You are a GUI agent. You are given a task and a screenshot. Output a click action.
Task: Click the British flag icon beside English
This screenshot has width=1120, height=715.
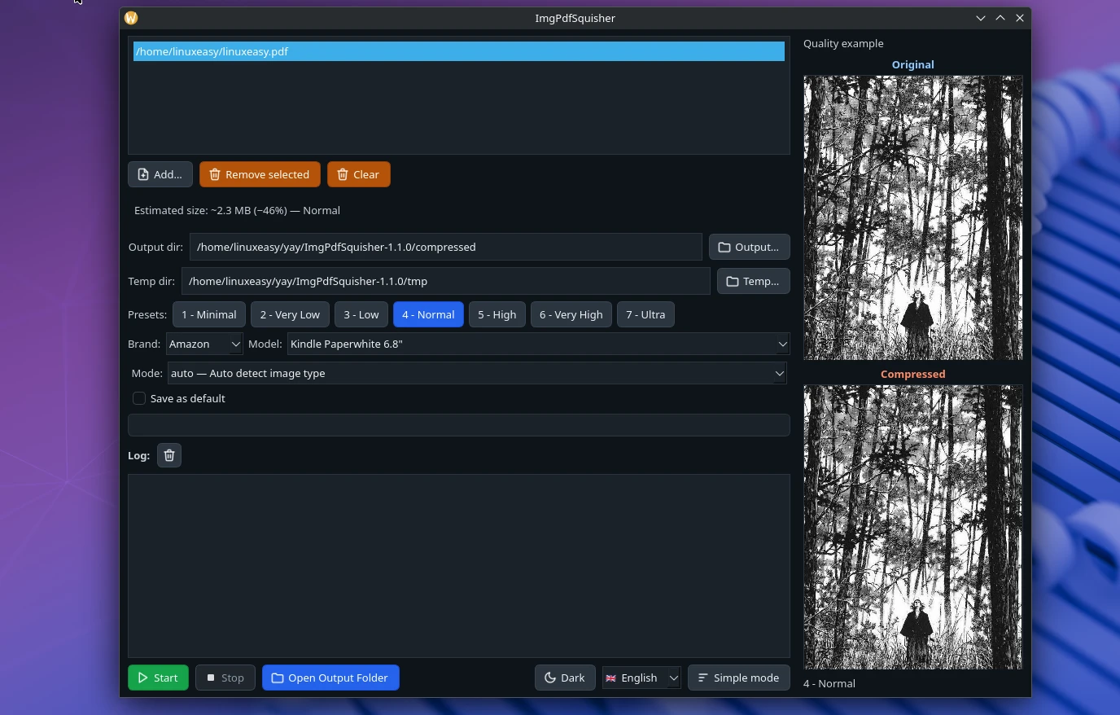pos(610,678)
